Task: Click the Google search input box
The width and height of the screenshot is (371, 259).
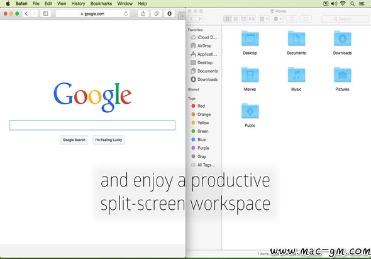Action: [x=92, y=125]
